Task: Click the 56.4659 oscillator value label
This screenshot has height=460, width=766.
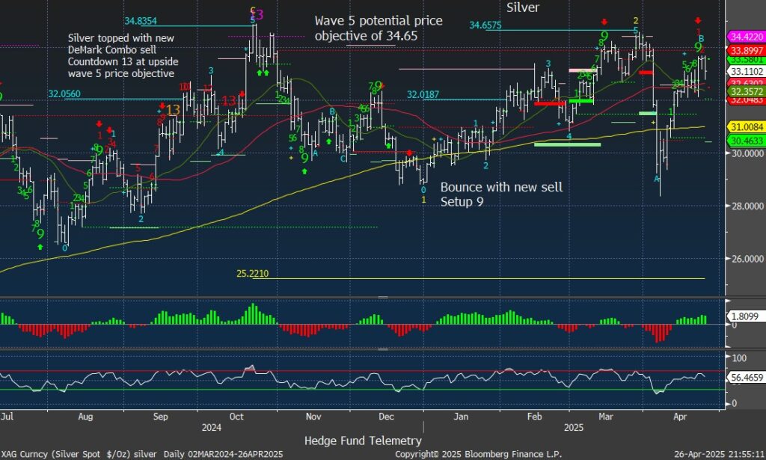Action: tap(745, 378)
